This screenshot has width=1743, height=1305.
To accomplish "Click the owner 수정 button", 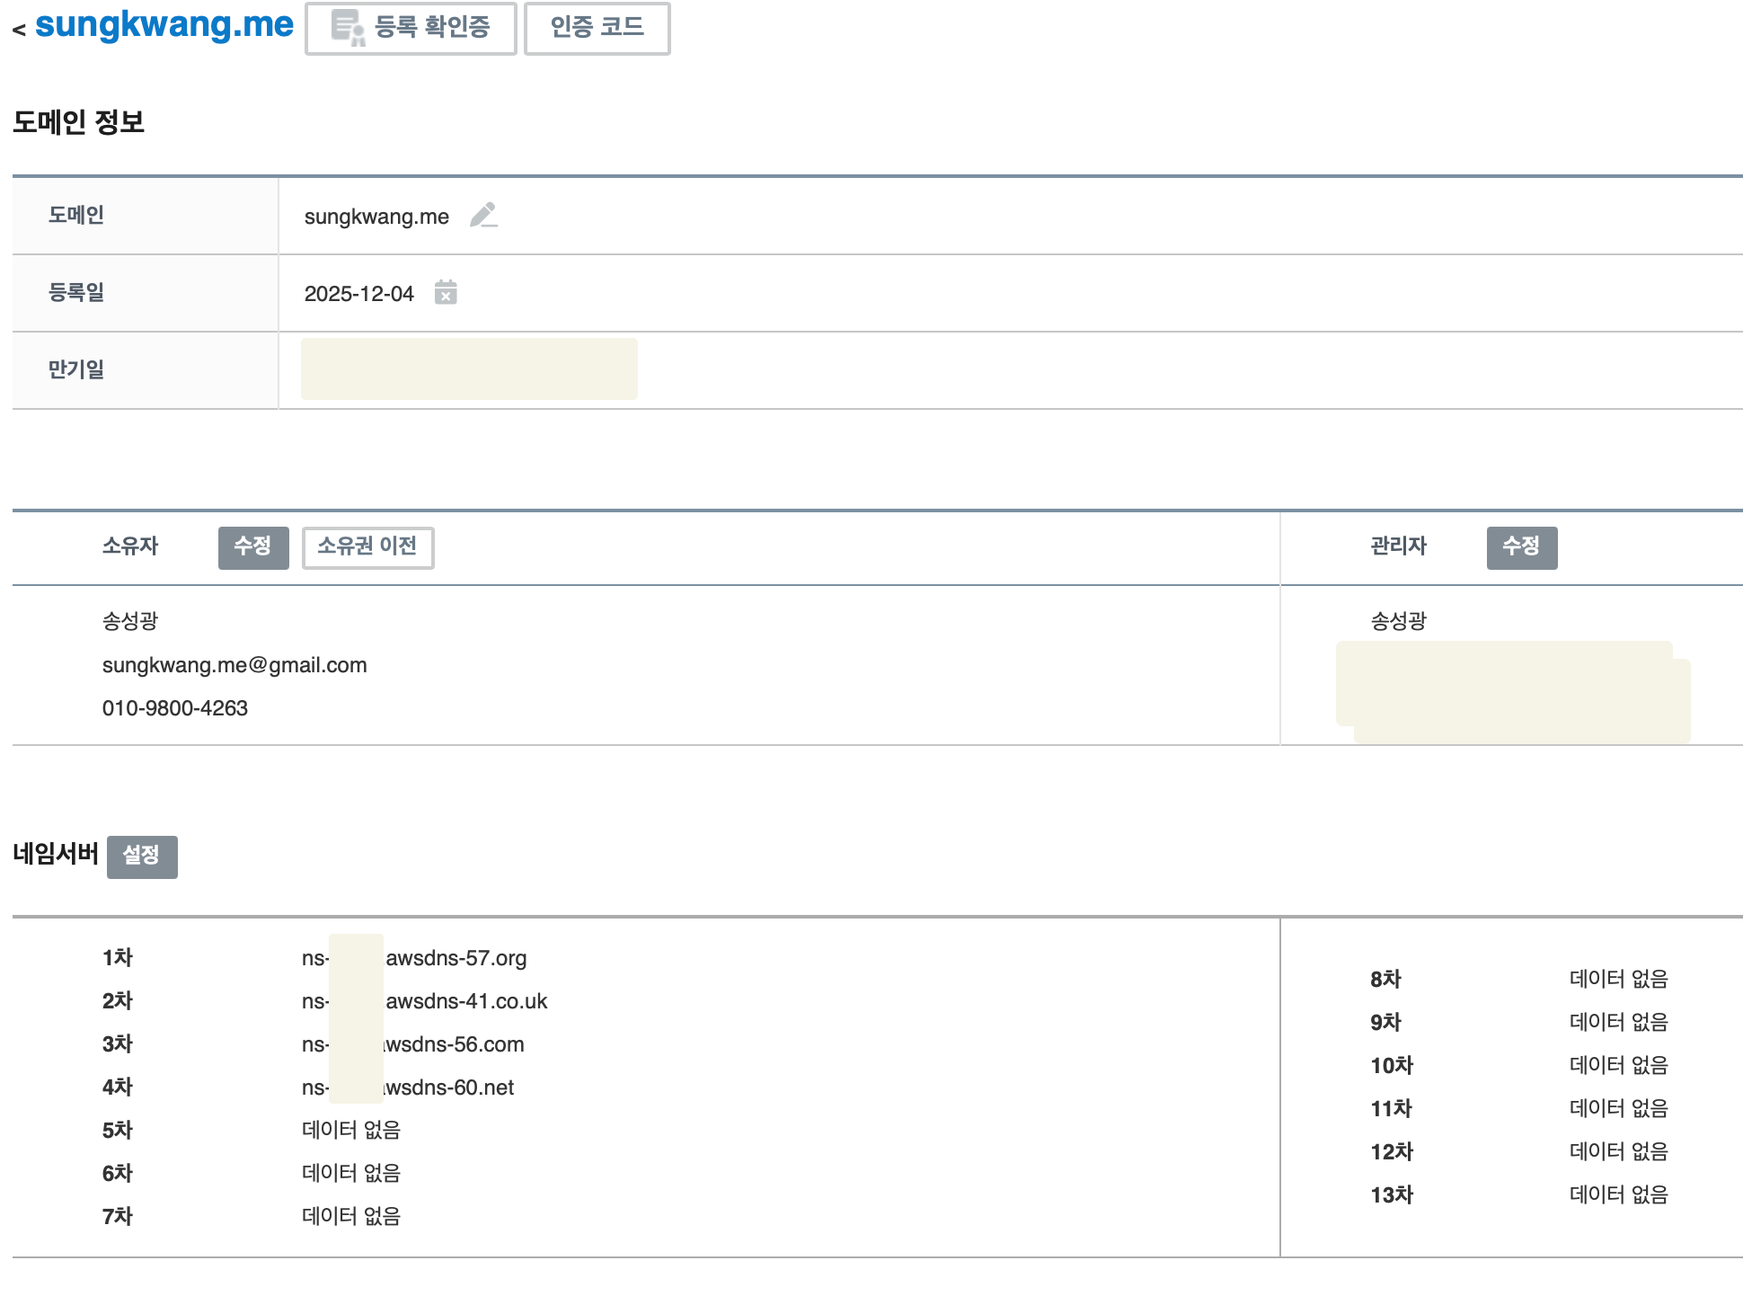I will 253,547.
